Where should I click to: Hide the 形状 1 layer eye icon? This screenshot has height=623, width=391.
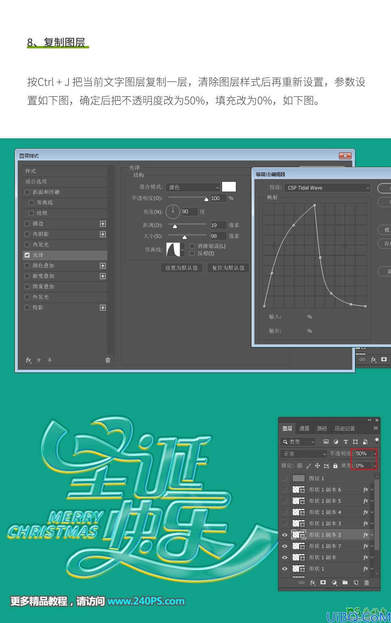(285, 569)
